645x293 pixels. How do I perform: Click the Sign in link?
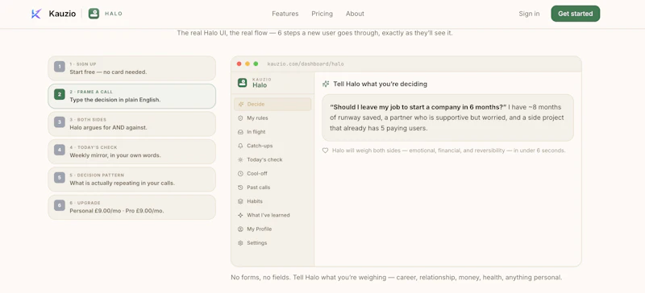[x=529, y=14]
